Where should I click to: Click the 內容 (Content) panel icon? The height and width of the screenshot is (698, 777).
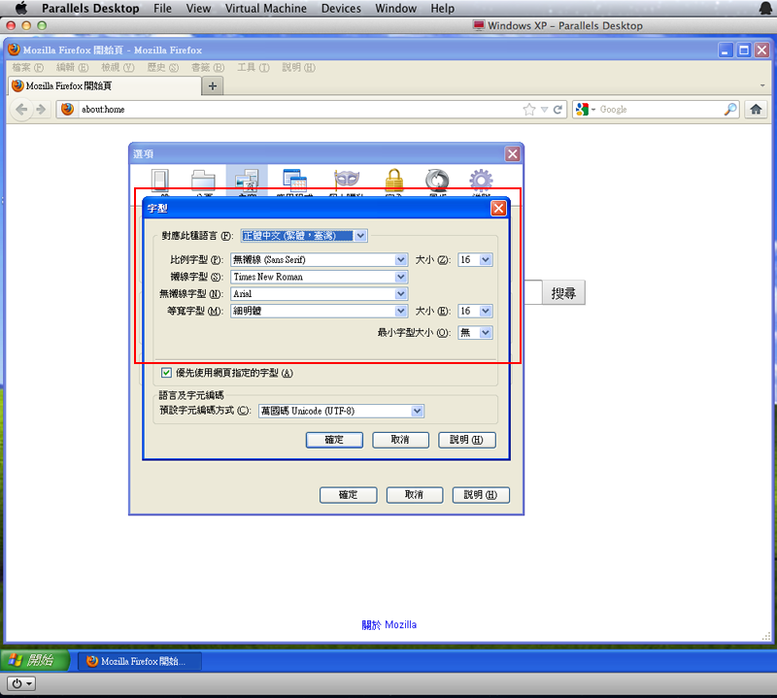[x=246, y=180]
